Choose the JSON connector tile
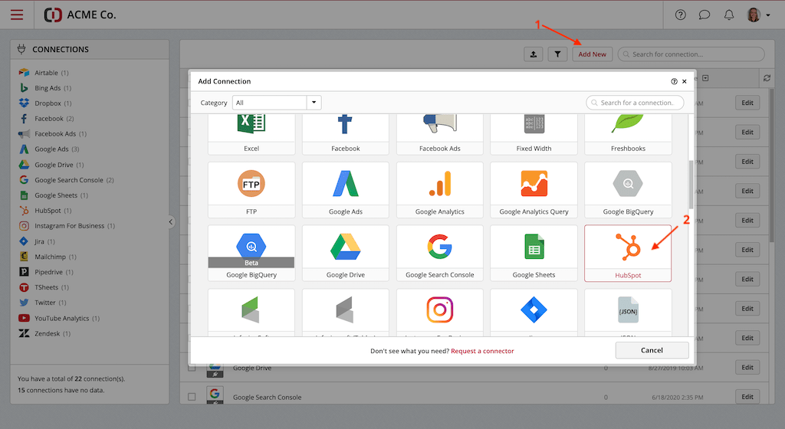 tap(628, 312)
